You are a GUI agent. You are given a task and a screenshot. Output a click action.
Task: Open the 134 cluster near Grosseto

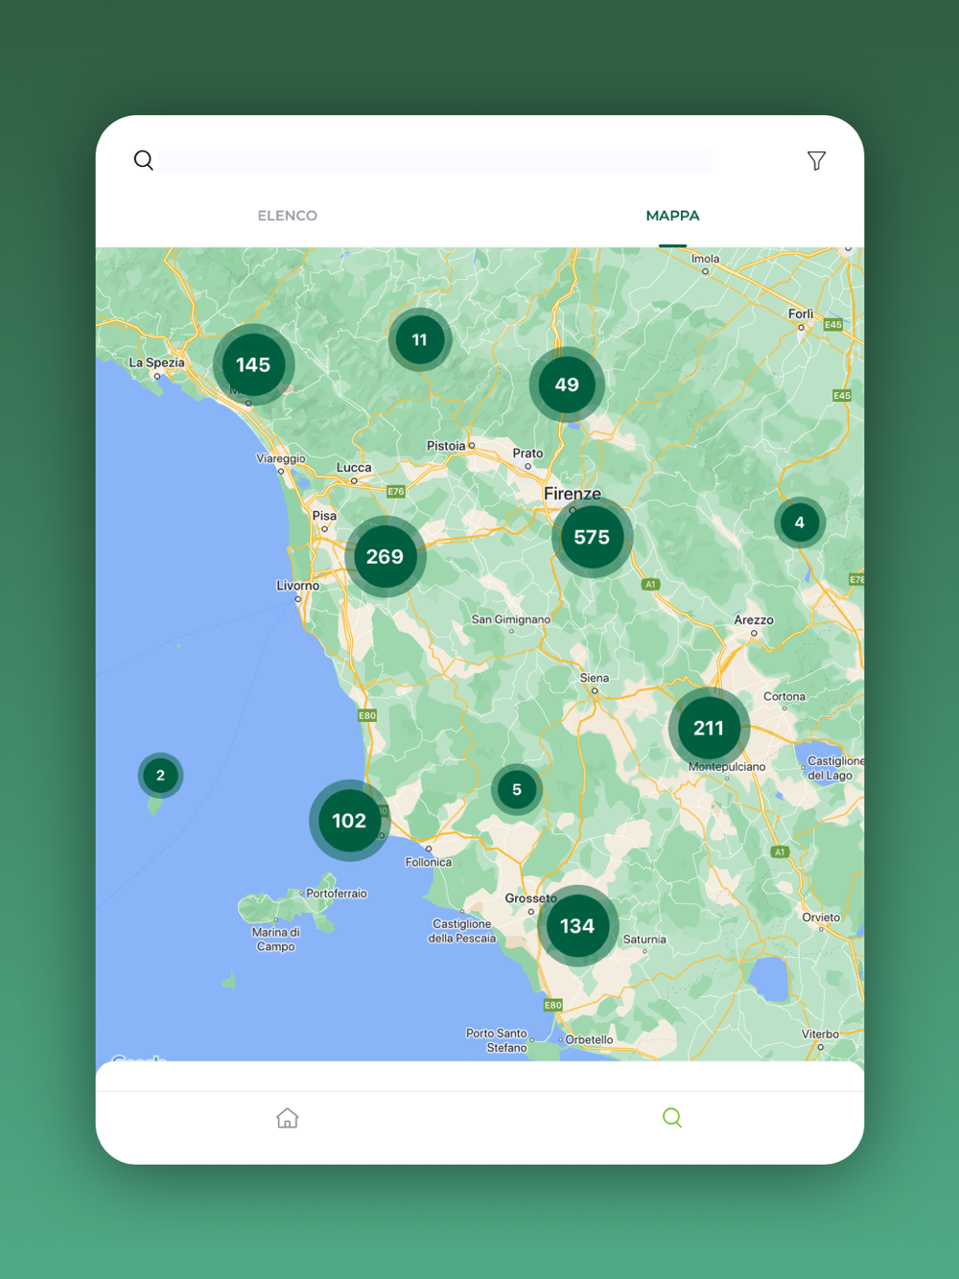pyautogui.click(x=577, y=925)
